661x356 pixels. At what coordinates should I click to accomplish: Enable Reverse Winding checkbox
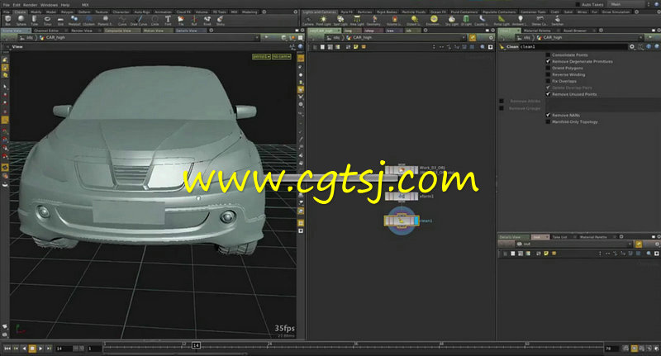coord(548,74)
